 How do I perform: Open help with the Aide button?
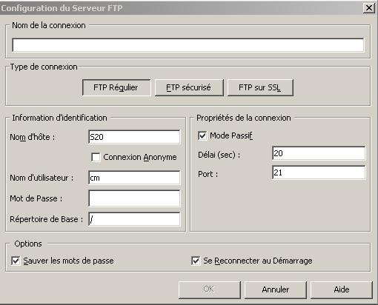(342, 289)
